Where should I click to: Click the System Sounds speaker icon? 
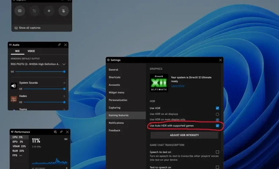(x=14, y=86)
